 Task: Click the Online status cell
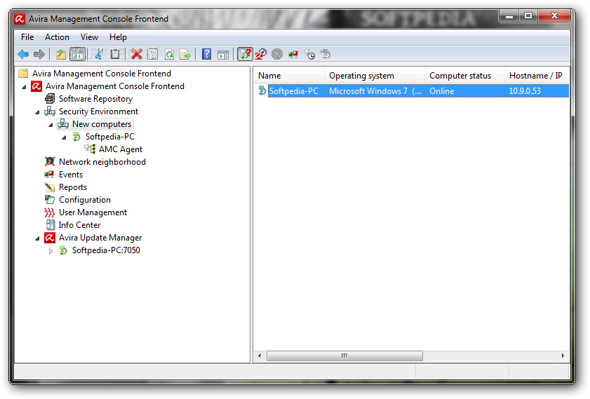tap(442, 91)
